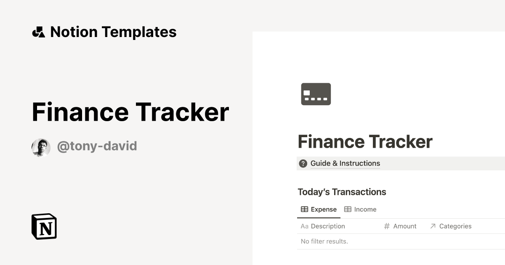The image size is (505, 265).
Task: Click the Aa icon beside Description
Action: coord(305,226)
